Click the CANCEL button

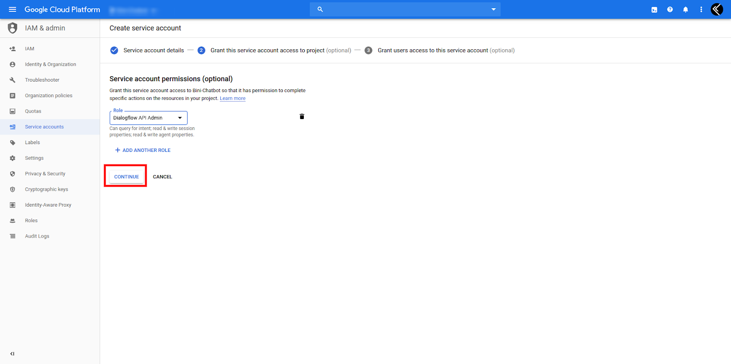pos(162,177)
